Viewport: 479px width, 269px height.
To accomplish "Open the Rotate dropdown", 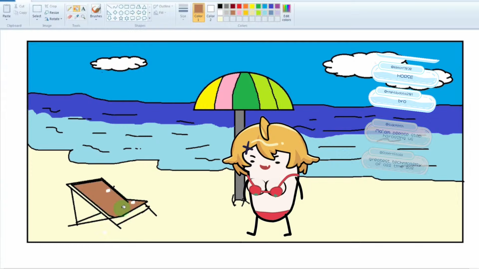I will (53, 19).
